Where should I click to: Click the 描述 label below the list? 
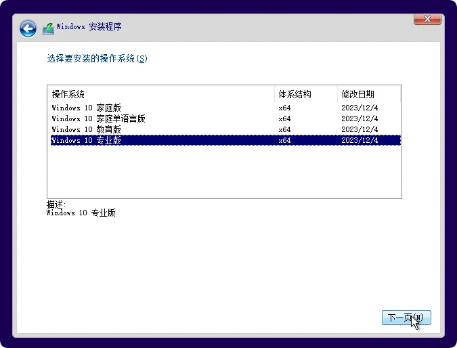[56, 204]
